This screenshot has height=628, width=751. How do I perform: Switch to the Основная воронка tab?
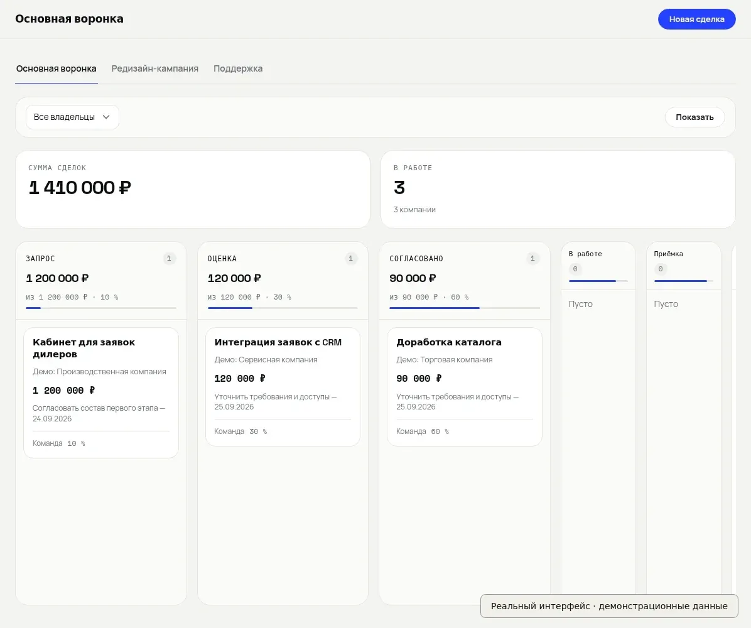click(57, 68)
